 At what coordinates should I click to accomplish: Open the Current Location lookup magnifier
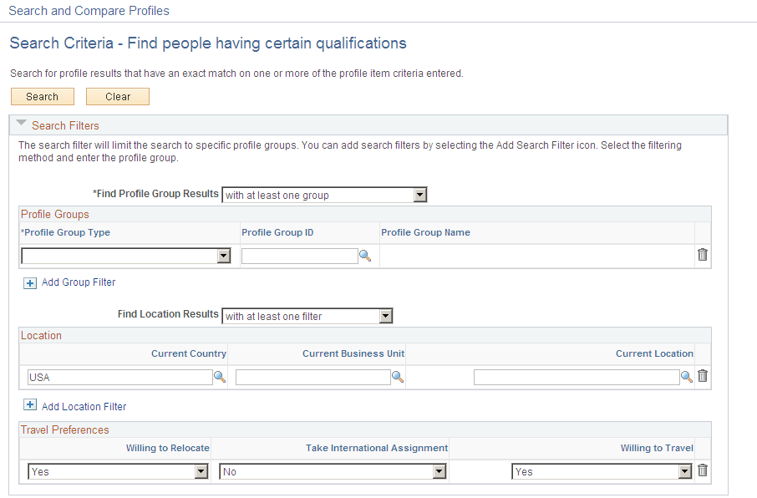tap(686, 377)
